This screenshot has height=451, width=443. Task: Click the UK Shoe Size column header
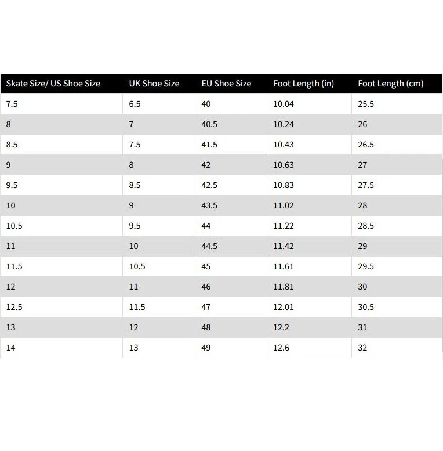click(154, 84)
